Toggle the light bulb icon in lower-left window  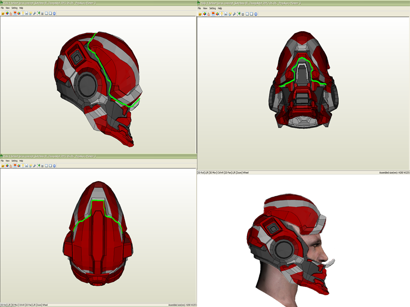tap(23, 166)
